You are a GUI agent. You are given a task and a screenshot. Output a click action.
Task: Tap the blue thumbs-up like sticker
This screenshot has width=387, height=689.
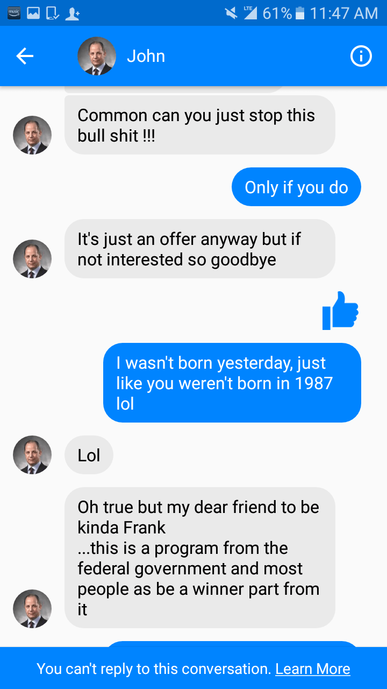[340, 311]
